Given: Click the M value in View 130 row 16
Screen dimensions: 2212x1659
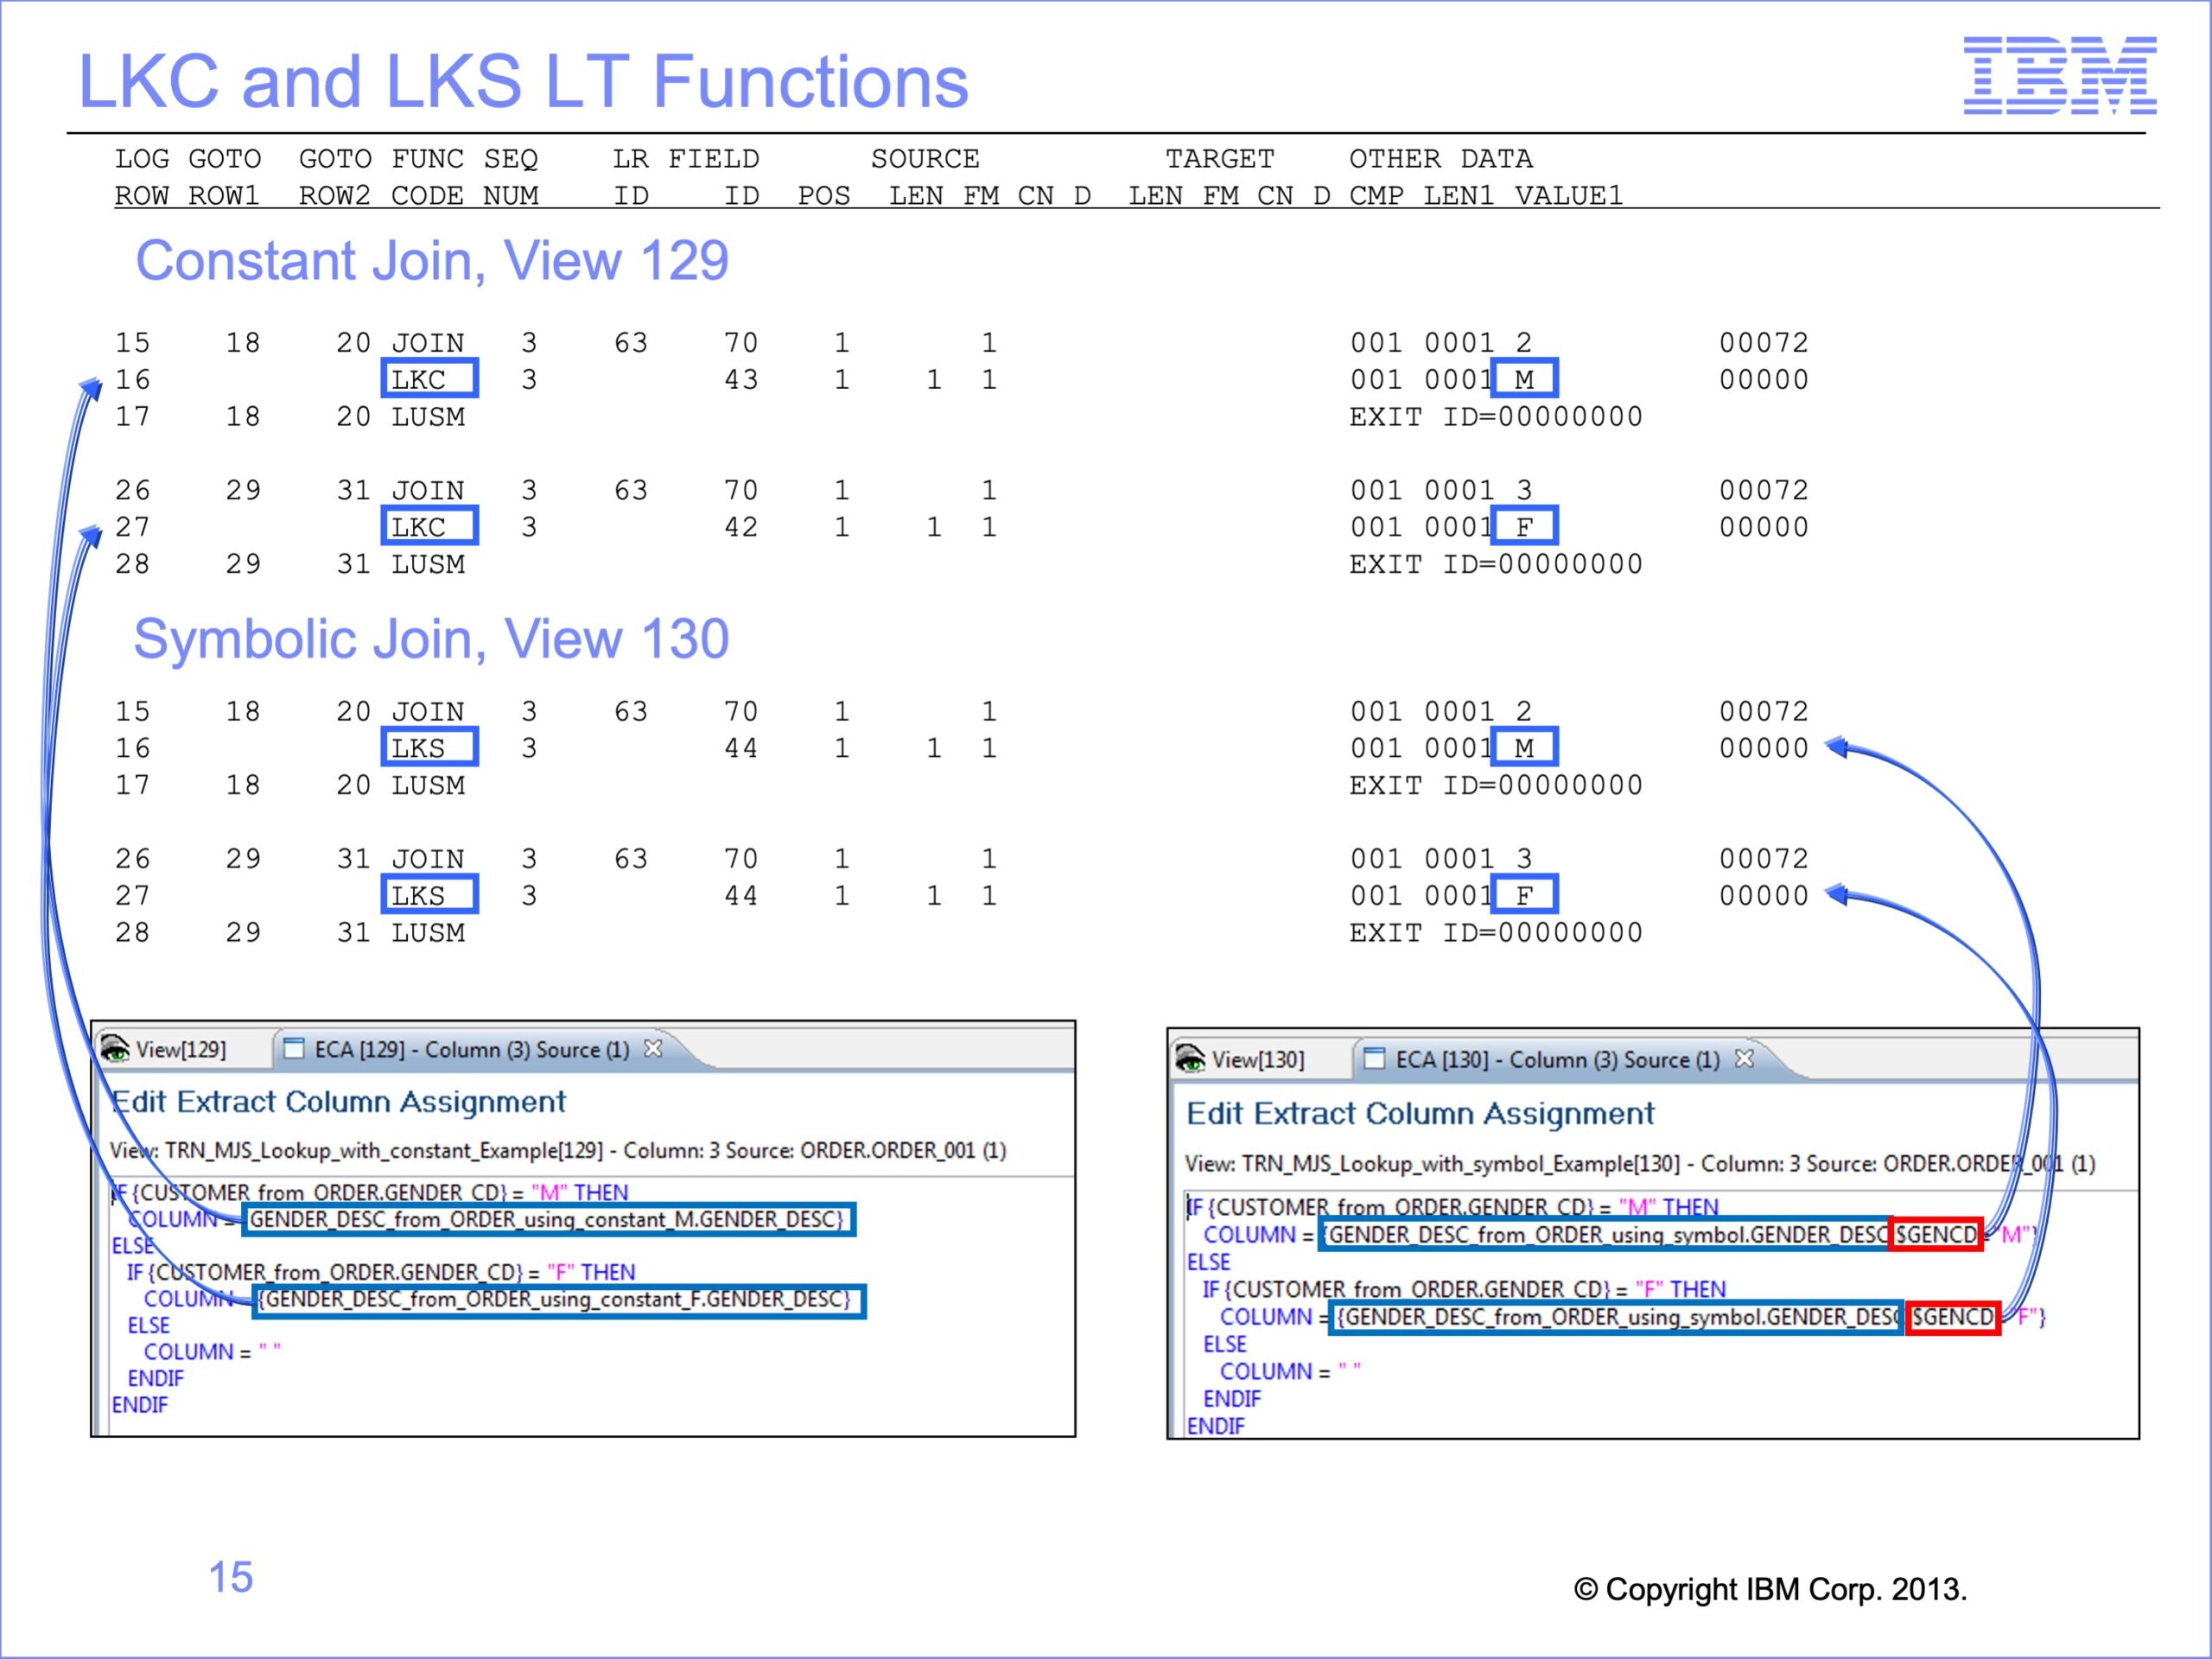Looking at the screenshot, I should click(1524, 747).
